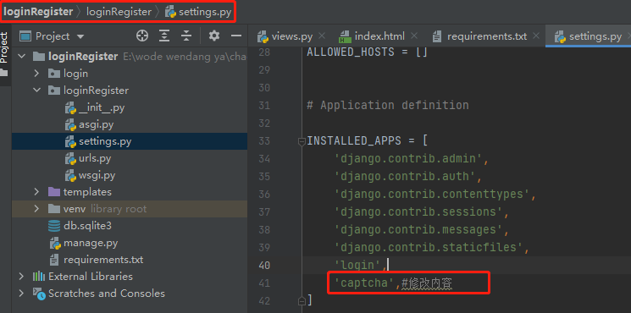This screenshot has width=631, height=313.
Task: Select db.sqlite3 in the project tree
Action: [x=130, y=226]
